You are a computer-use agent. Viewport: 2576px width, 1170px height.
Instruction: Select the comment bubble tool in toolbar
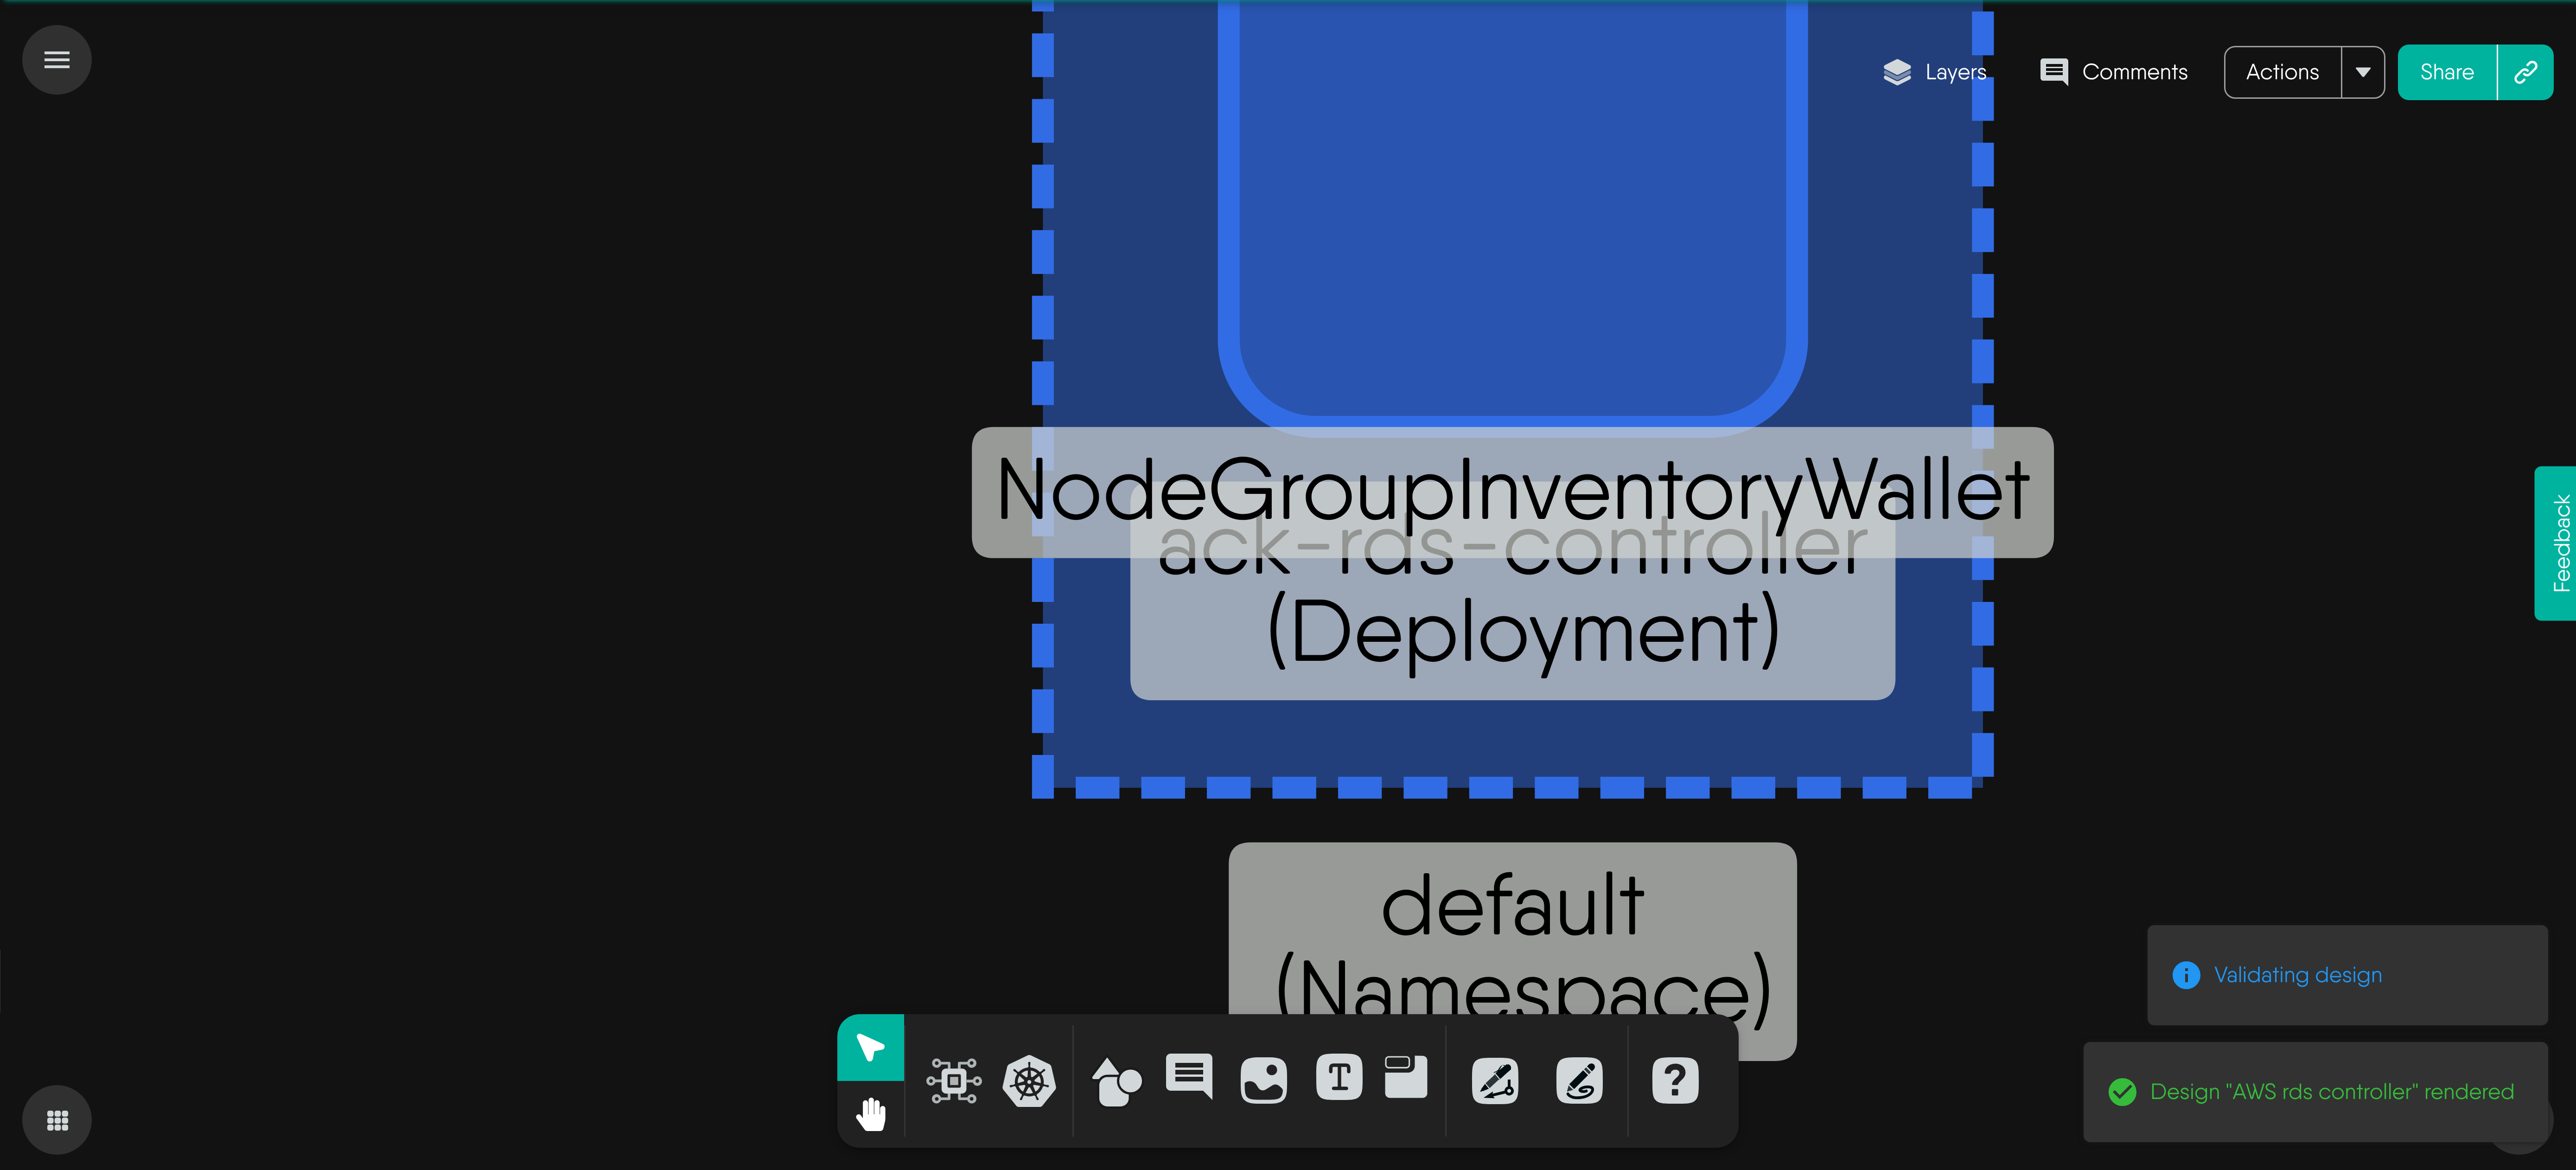point(1189,1077)
